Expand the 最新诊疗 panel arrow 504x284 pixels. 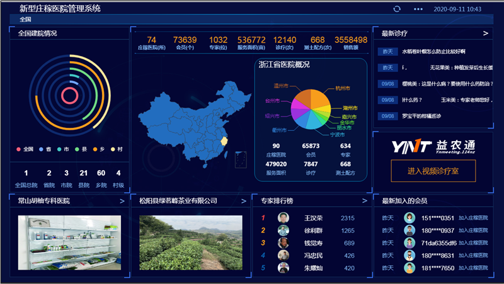(486, 33)
